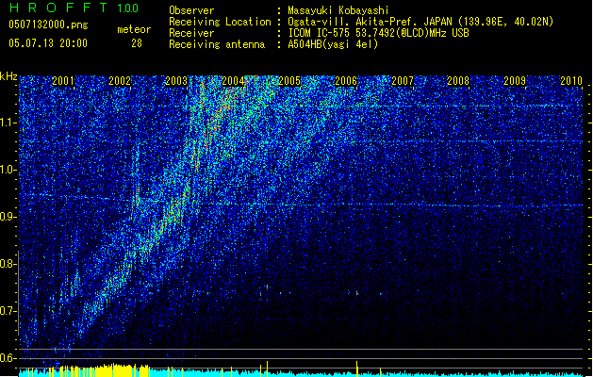Screen dimensions: 593x377
Task: Select observer name Masayuki Kobayashi
Action: 338,10
